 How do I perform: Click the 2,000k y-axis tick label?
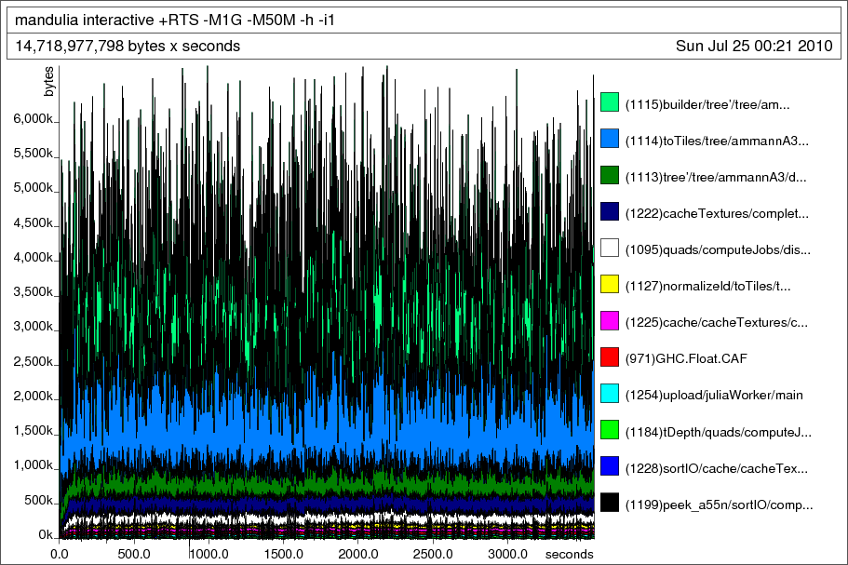33,397
